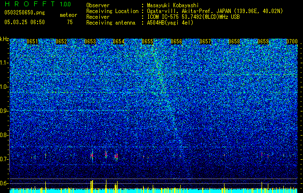Click the meteor count value 75
This screenshot has width=303, height=193.
pos(70,22)
